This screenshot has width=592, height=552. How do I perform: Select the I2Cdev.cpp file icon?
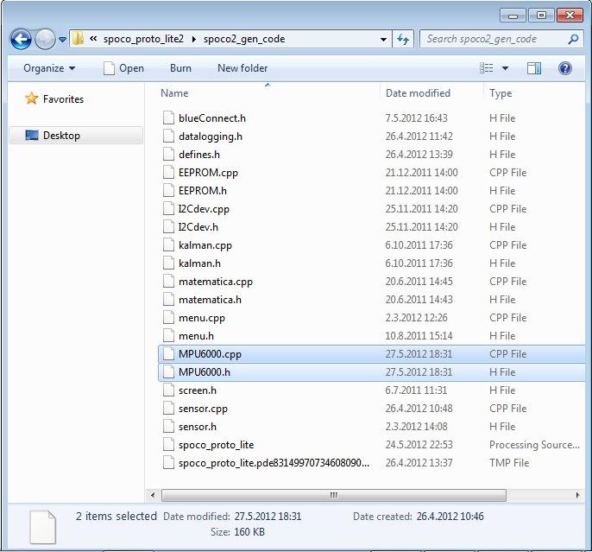[x=168, y=208]
